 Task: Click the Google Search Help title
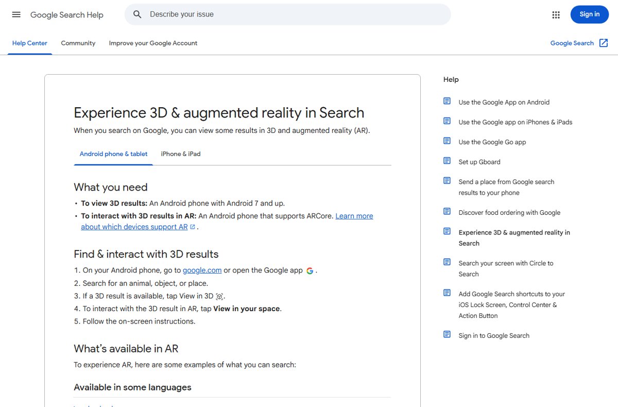(67, 15)
